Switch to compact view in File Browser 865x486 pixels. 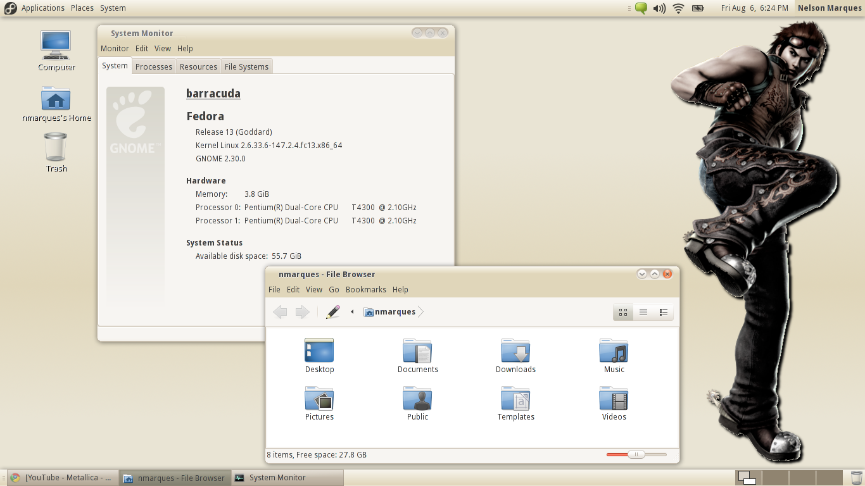pyautogui.click(x=664, y=312)
